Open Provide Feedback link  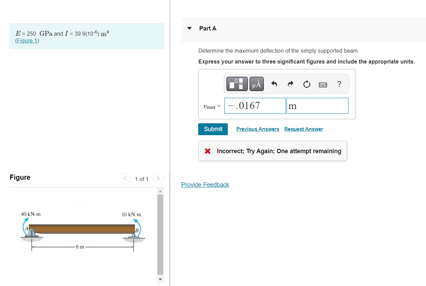[x=205, y=185]
